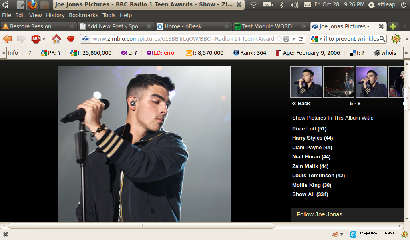The height and width of the screenshot is (240, 410).
Task: Click the orange Back arrow button
Action: coord(7,39)
